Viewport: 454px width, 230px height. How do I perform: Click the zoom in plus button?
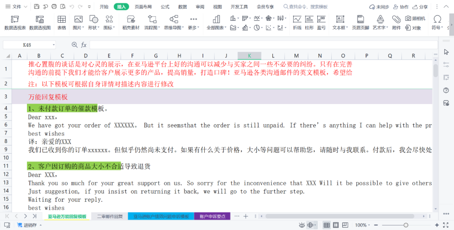437,225
